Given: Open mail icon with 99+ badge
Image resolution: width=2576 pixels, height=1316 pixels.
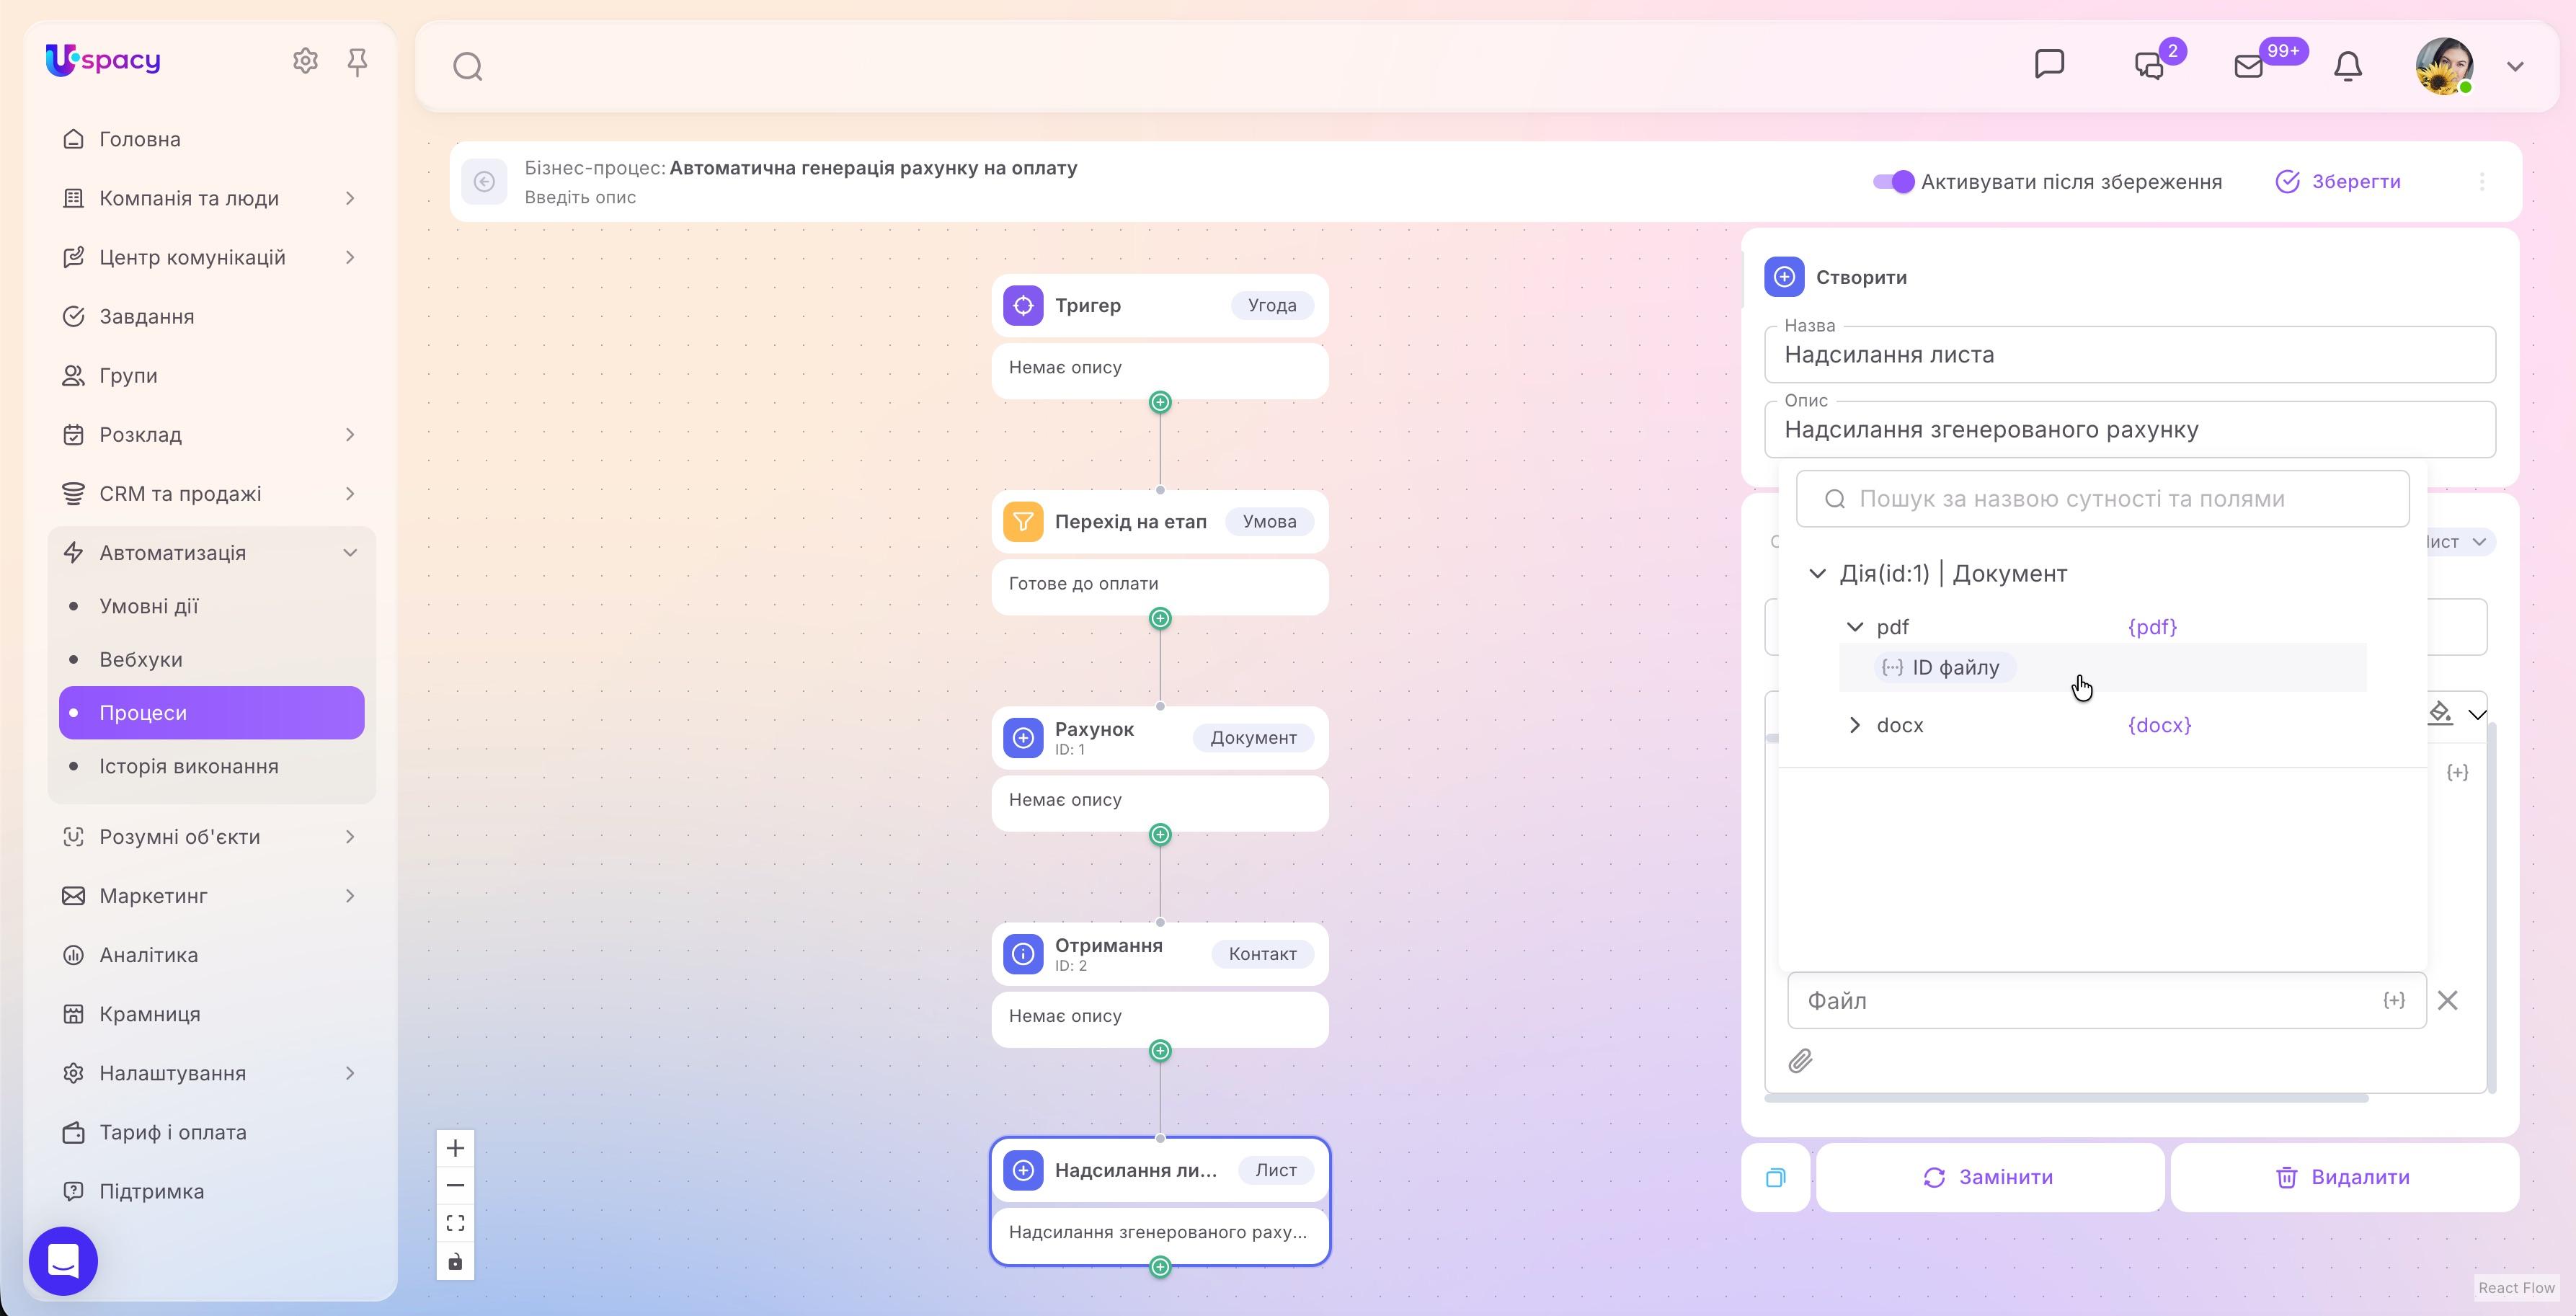Looking at the screenshot, I should pos(2248,66).
